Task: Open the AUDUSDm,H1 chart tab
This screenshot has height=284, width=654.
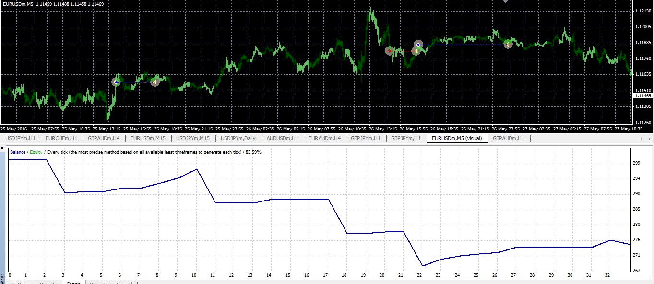Action: [282, 138]
